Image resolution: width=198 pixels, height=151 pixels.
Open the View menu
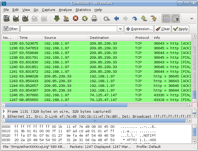[26, 10]
